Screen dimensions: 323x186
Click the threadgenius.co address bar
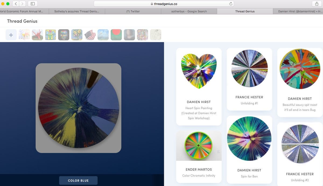pyautogui.click(x=164, y=4)
